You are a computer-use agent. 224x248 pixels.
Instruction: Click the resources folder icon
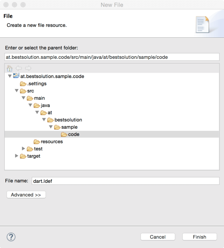(x=37, y=142)
